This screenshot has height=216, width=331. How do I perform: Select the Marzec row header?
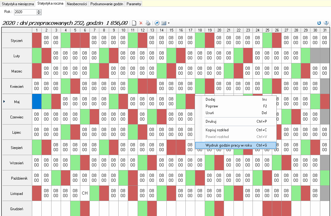(x=17, y=71)
